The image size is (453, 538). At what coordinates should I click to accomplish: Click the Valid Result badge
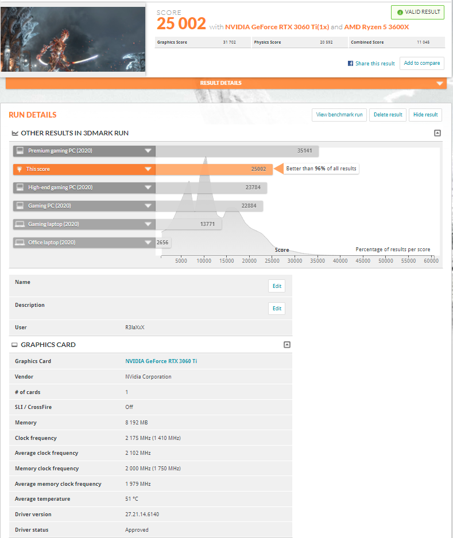pos(417,12)
